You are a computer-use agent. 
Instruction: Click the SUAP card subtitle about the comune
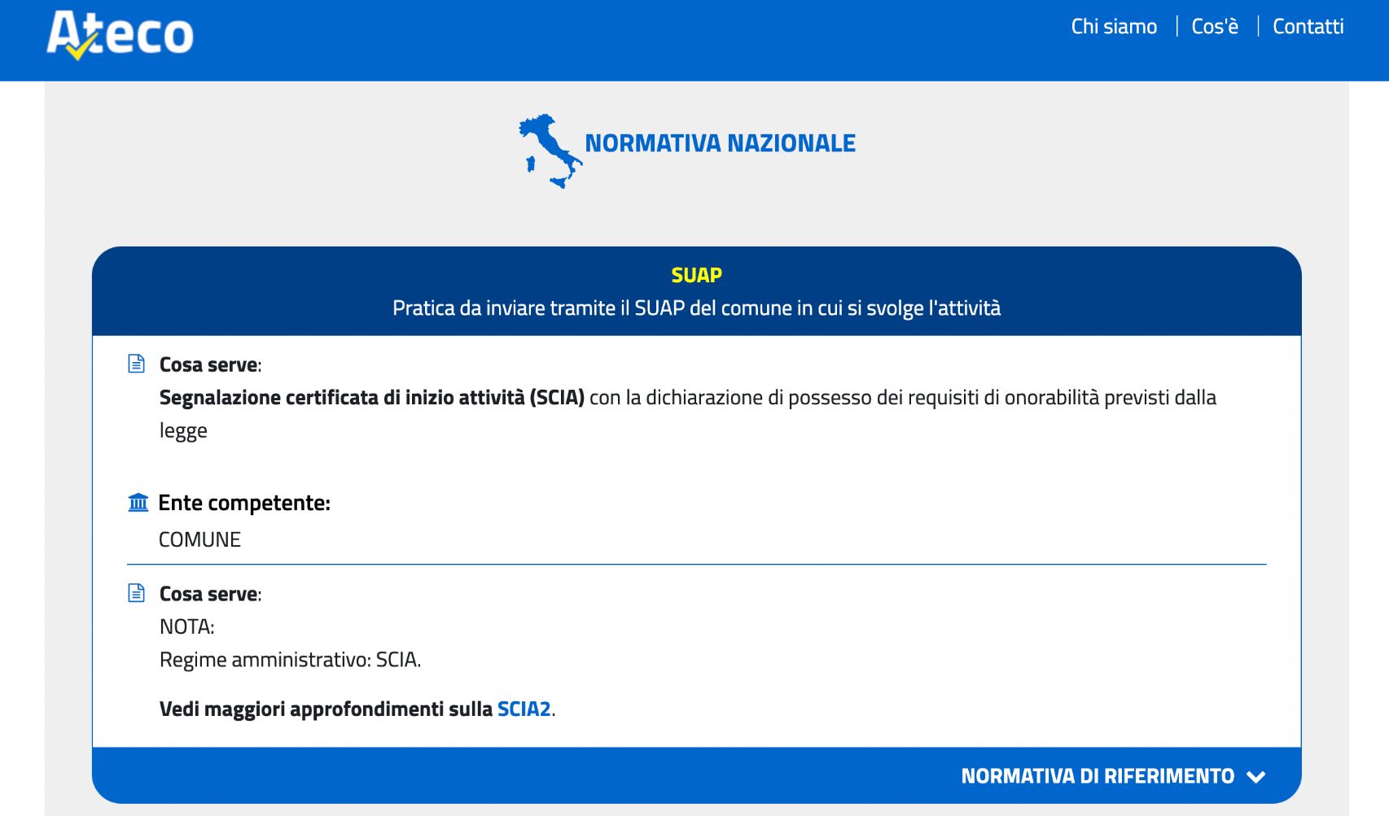(x=697, y=308)
